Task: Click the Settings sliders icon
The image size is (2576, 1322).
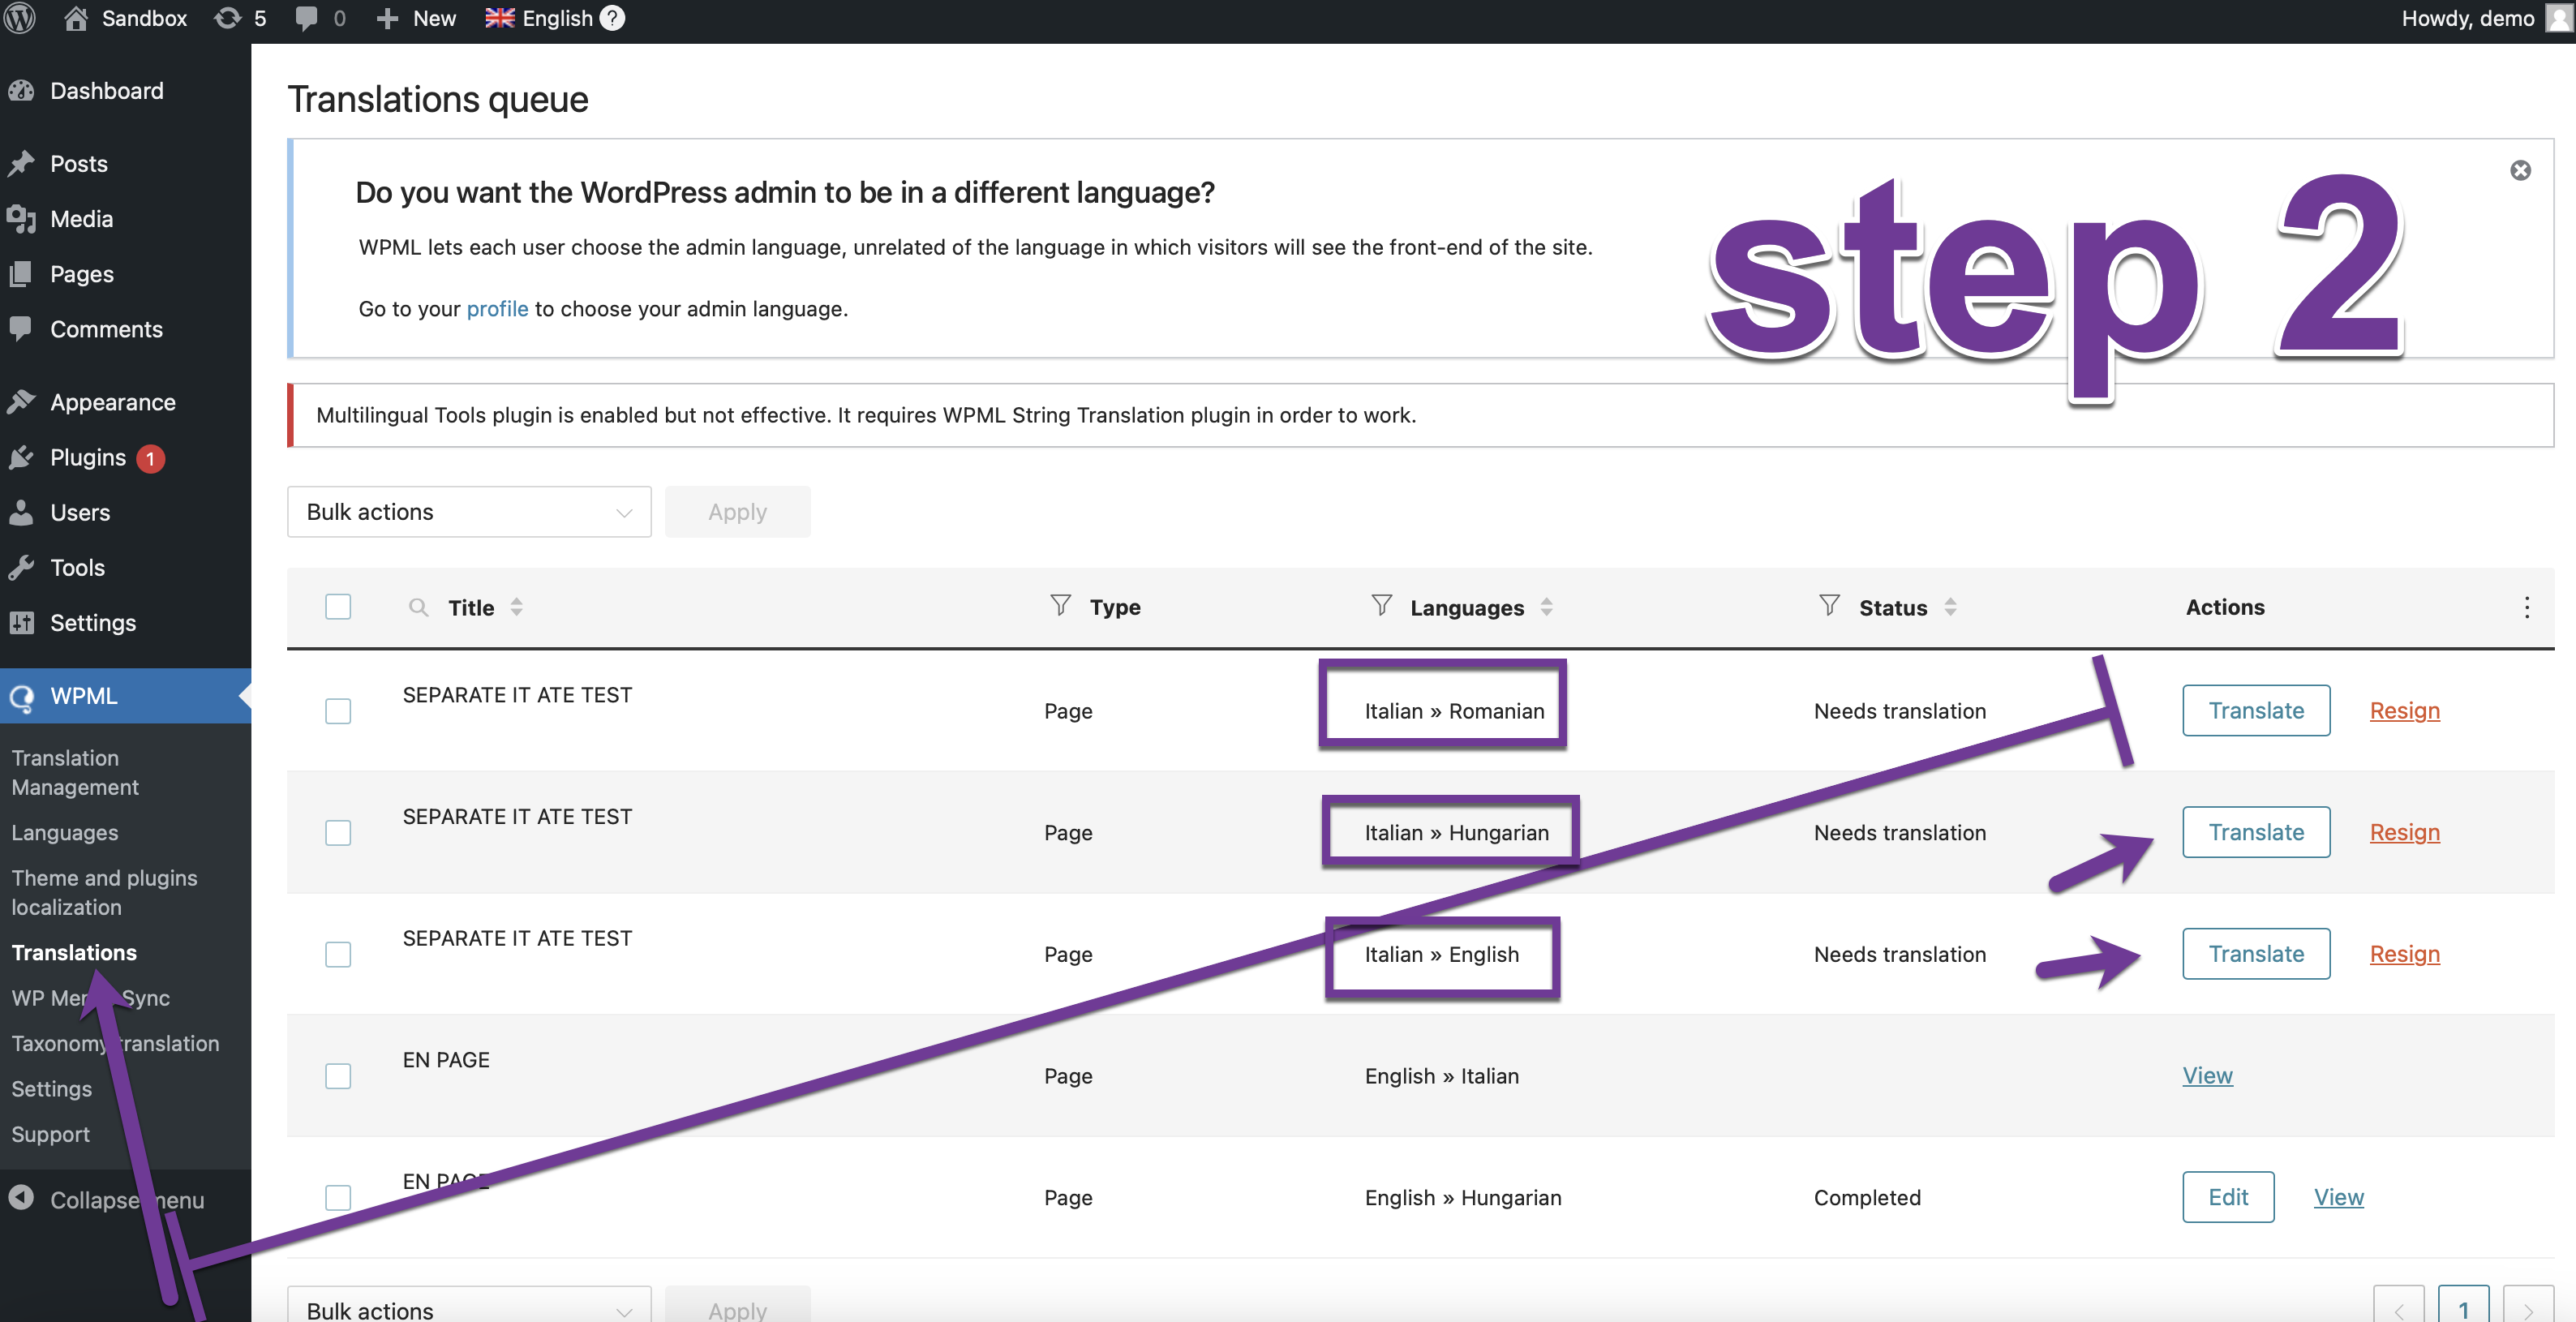Action: (21, 622)
